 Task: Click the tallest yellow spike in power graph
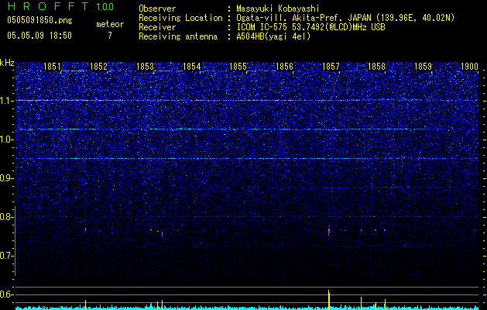coord(330,298)
